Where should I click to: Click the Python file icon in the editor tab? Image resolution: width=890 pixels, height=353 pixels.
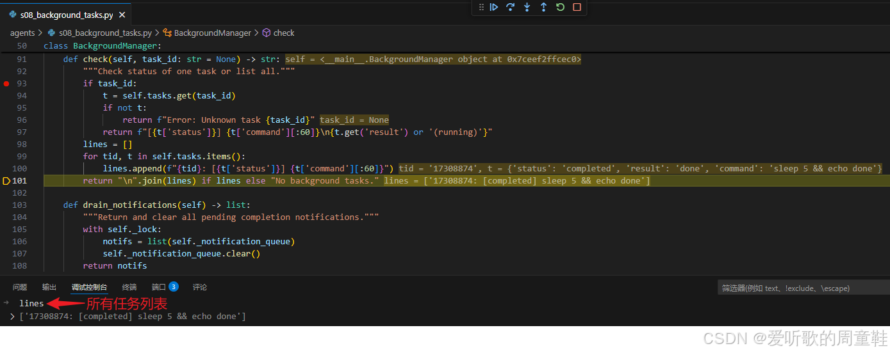(13, 15)
